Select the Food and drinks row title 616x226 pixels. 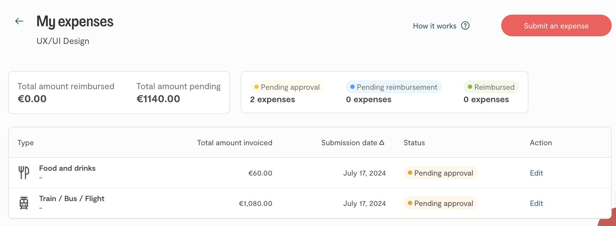[x=67, y=168]
